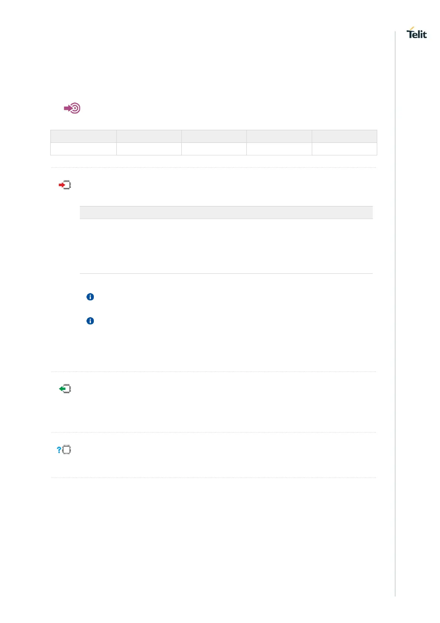Click the middle gray header cell of the five-column table
Image resolution: width=440 pixels, height=623 pixels.
point(214,136)
